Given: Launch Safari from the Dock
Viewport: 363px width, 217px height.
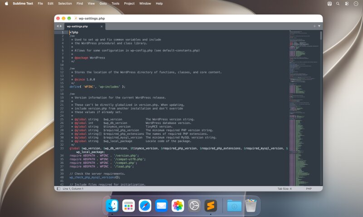Looking at the screenshot, I should click(145, 205).
